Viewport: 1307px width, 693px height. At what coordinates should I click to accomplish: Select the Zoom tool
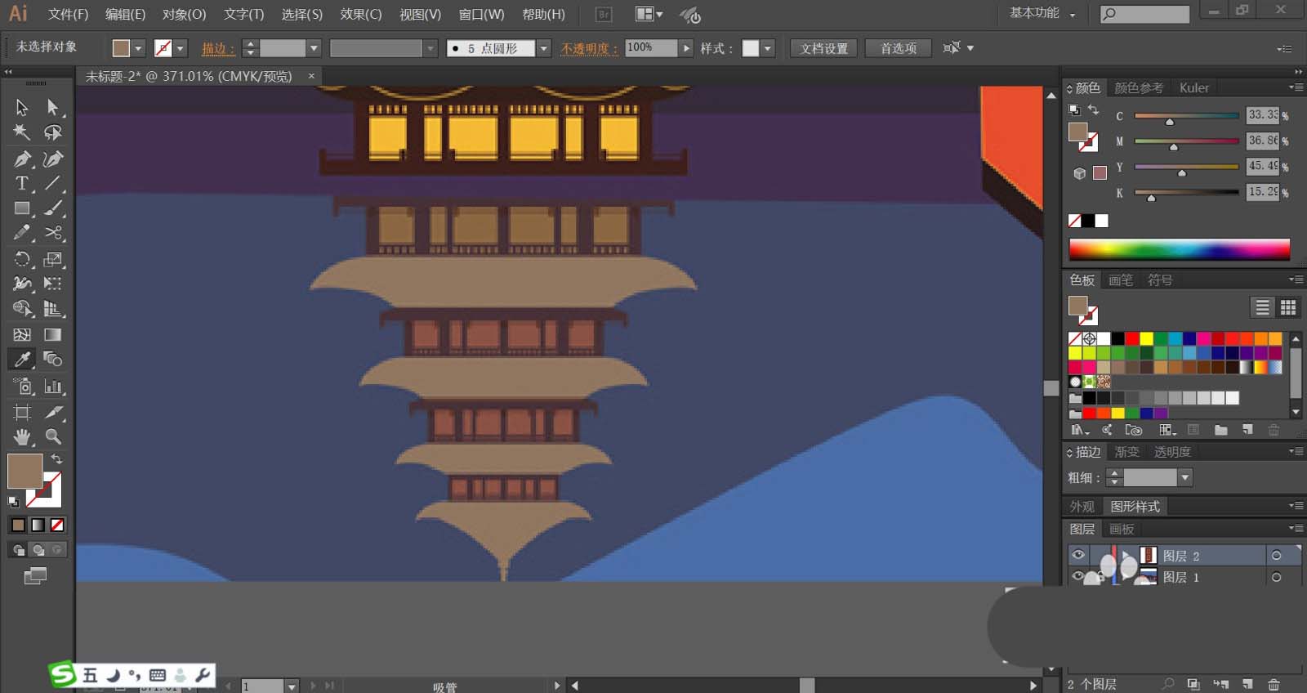coord(53,437)
